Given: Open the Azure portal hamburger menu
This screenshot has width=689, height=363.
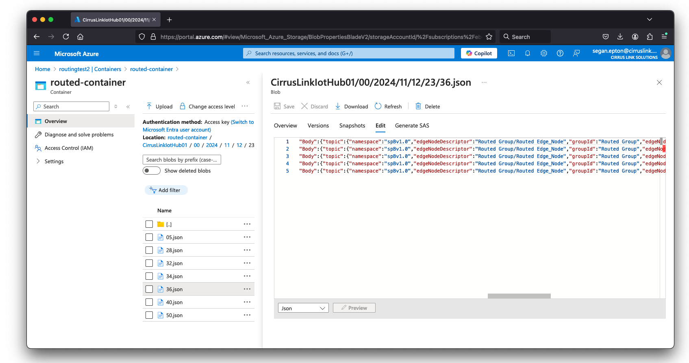Looking at the screenshot, I should pos(37,54).
